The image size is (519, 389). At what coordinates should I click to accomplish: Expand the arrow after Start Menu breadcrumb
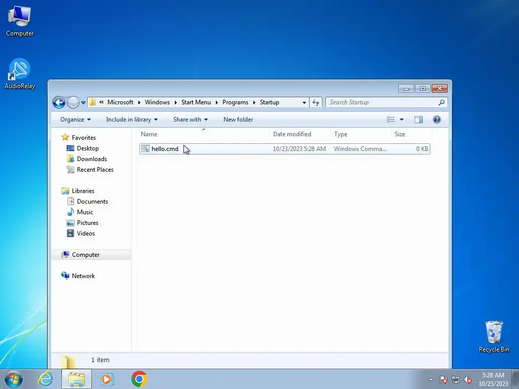point(217,102)
